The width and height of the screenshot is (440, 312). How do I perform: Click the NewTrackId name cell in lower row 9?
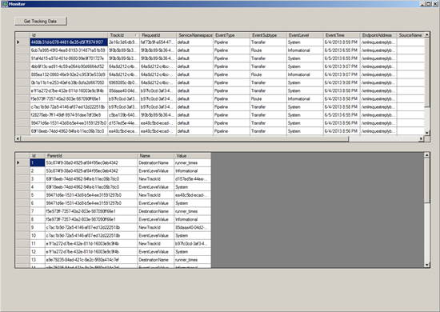(156, 227)
